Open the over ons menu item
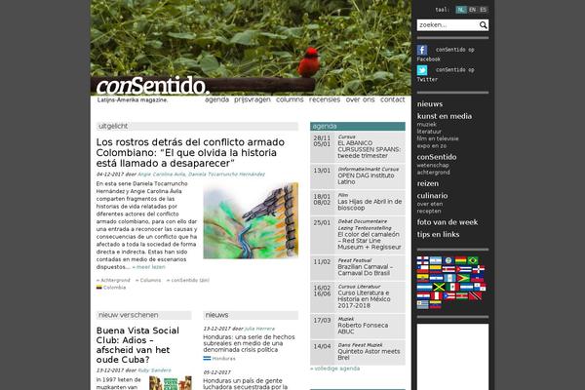The width and height of the screenshot is (585, 390). [x=360, y=99]
